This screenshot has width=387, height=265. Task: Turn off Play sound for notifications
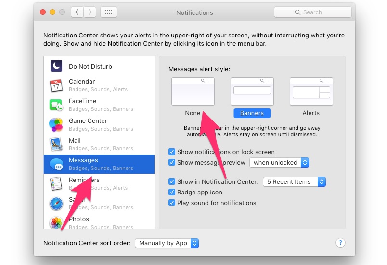pyautogui.click(x=172, y=203)
